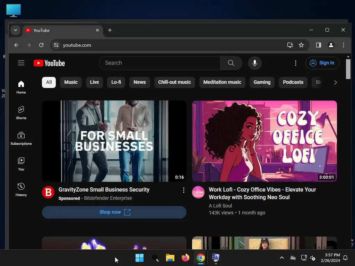The height and width of the screenshot is (266, 355).
Task: Open the A Lofi Soul channel name
Action: click(220, 206)
